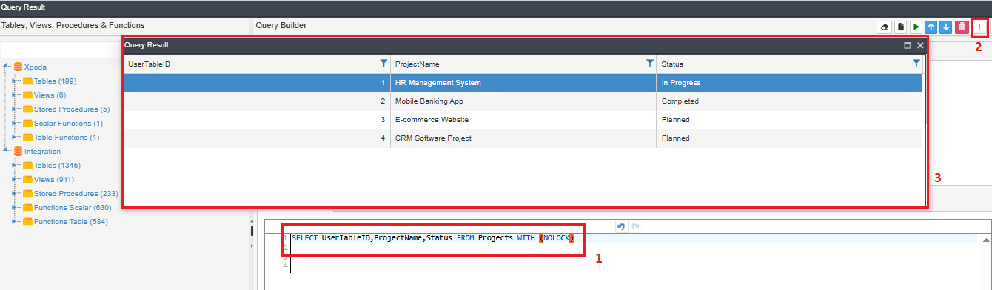Expand the Scalar Functions (1) node
Image resolution: width=992 pixels, height=290 pixels.
coord(15,123)
